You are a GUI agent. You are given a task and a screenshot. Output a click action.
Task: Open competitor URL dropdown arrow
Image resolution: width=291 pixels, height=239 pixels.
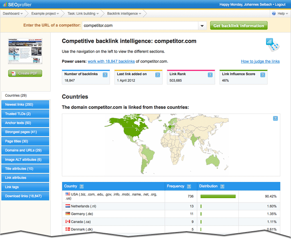[202, 26]
